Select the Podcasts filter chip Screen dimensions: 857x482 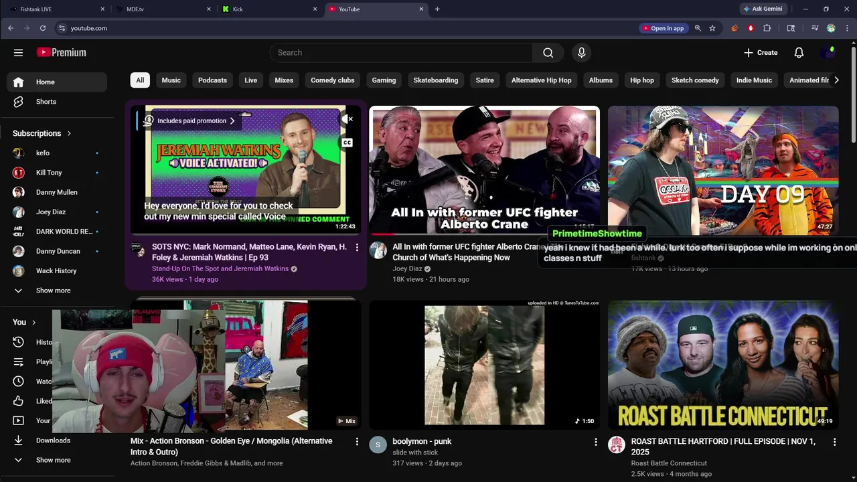tap(212, 80)
